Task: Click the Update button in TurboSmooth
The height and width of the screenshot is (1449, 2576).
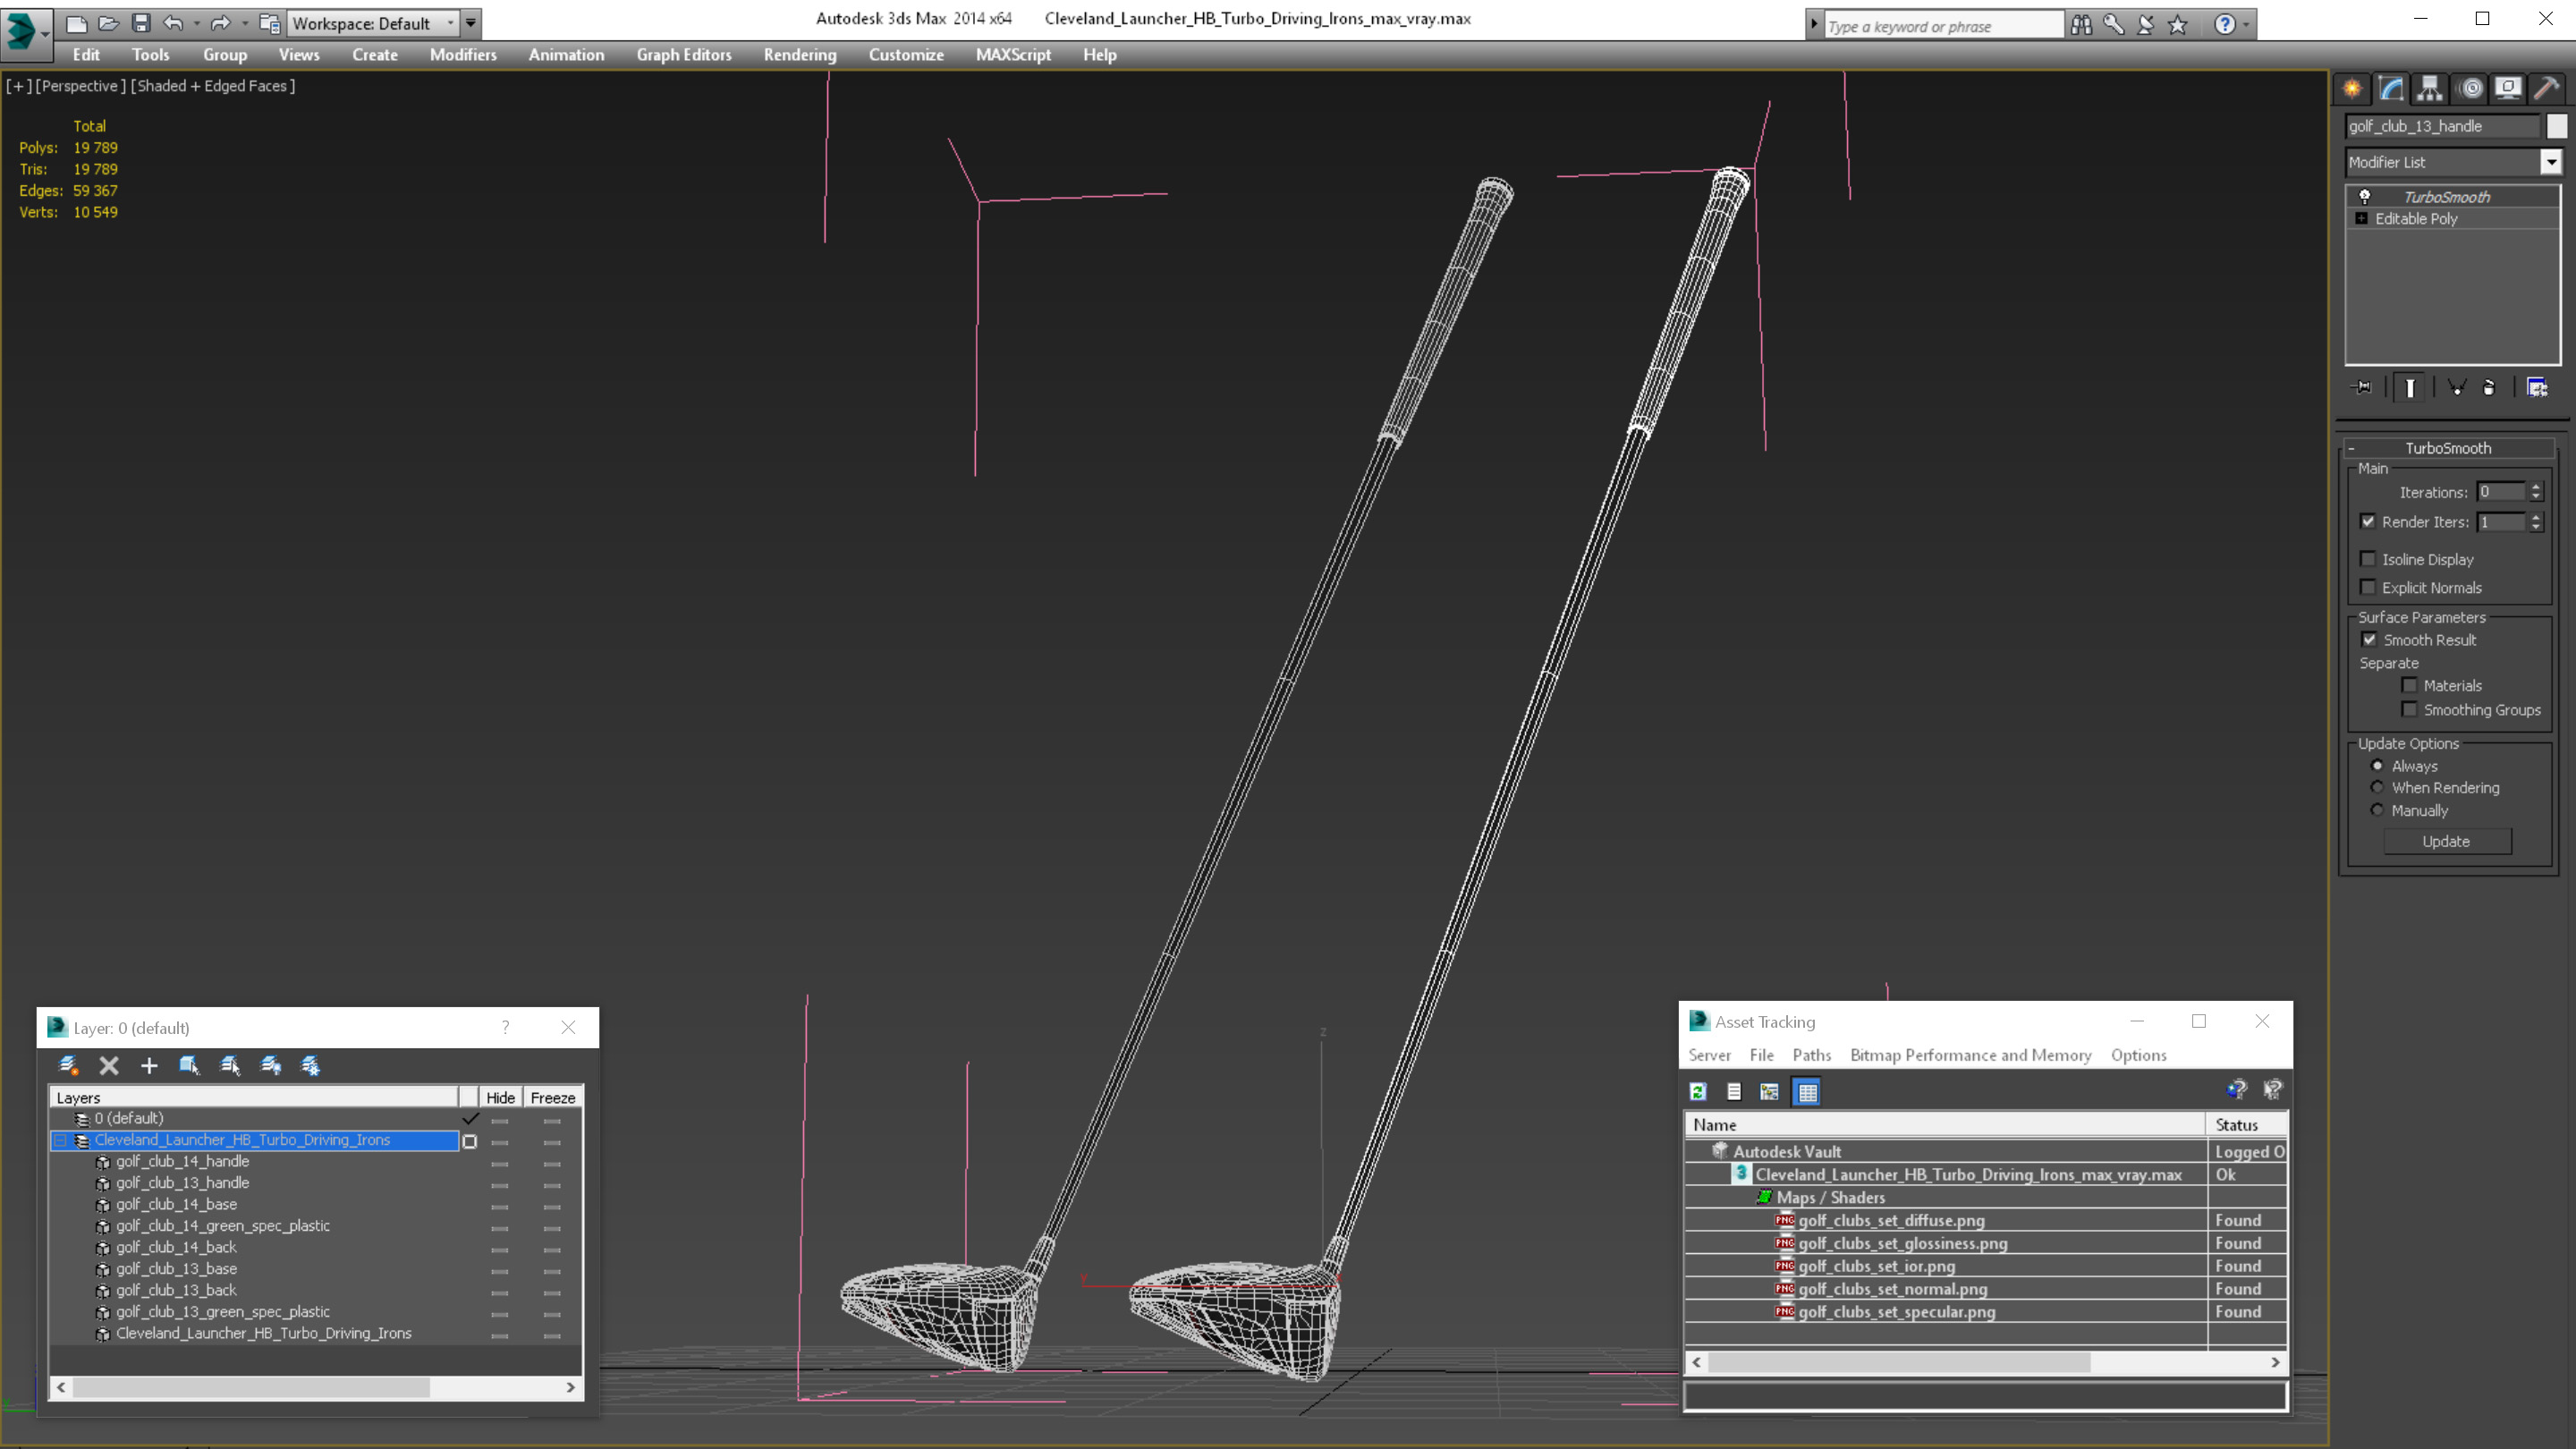Action: (2446, 841)
